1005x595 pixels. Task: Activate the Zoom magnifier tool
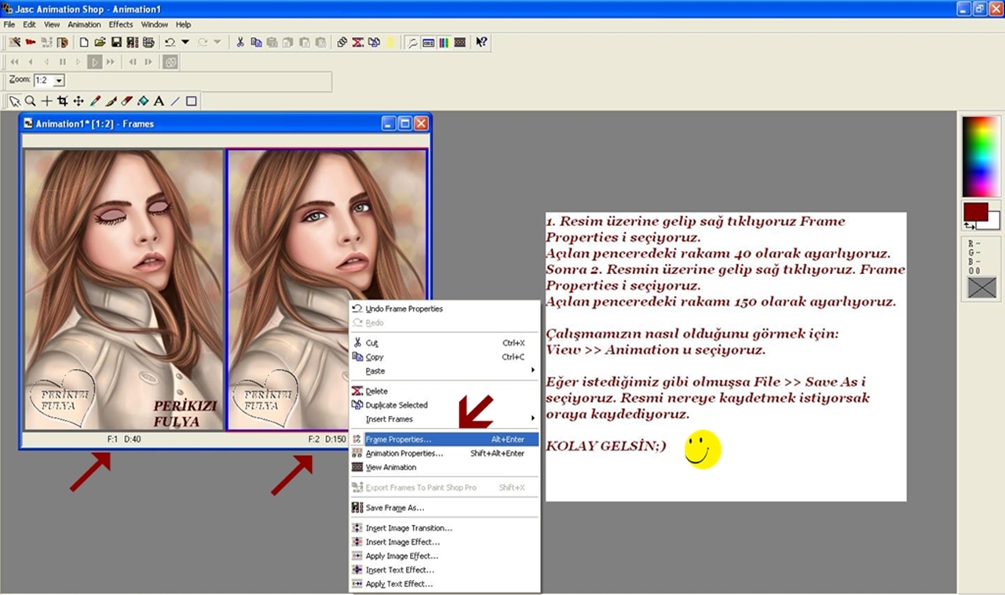[x=30, y=101]
